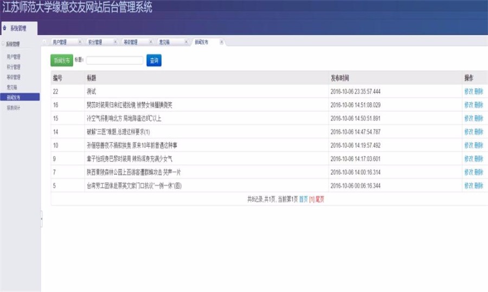This screenshot has width=488, height=292.
Task: Select 新闻发布 in the sidebar
Action: 20,97
